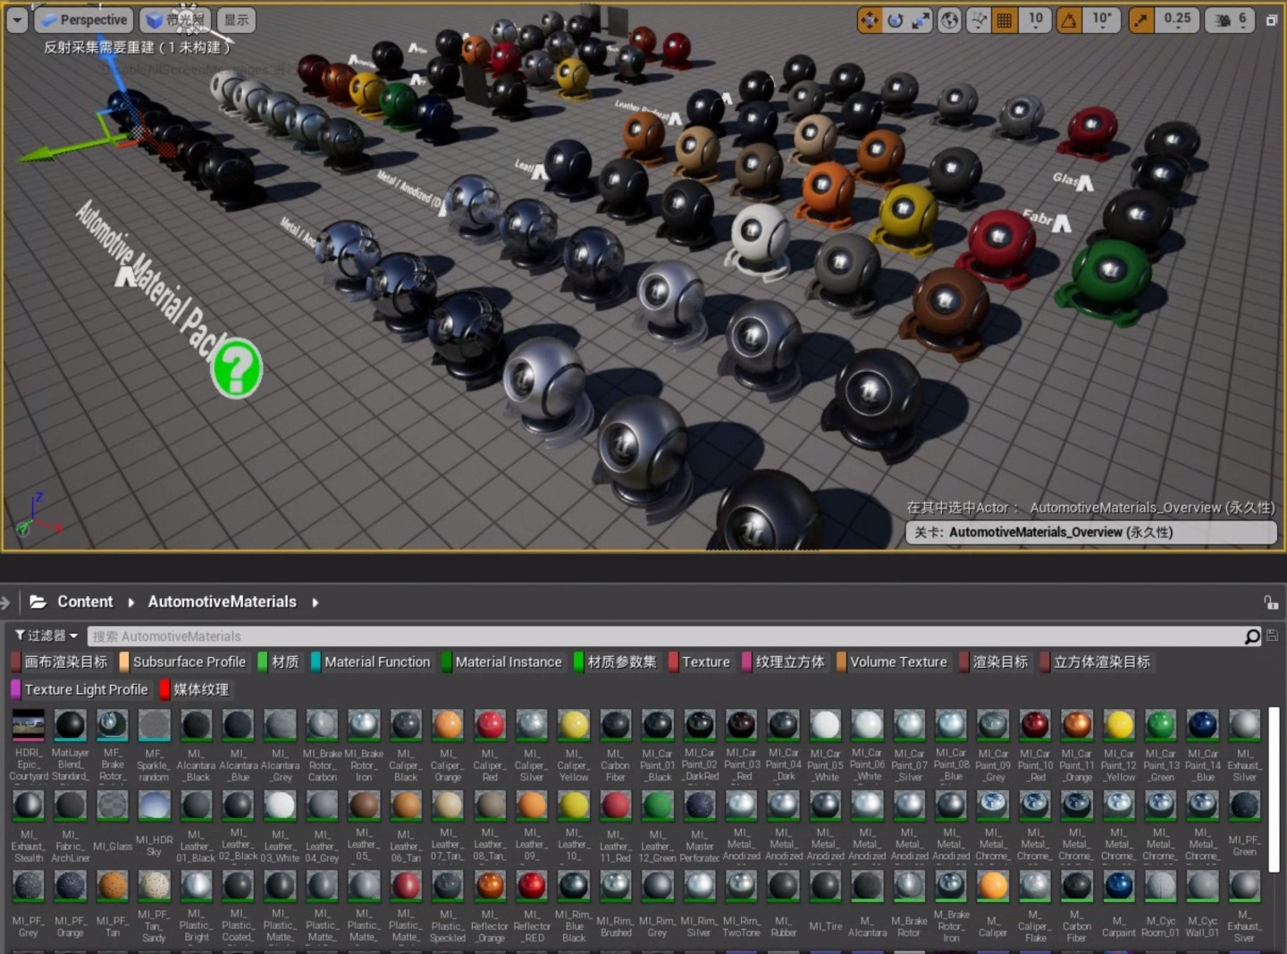Select MI_Car_Paint_13_Green asset thumbnail
The height and width of the screenshot is (954, 1287).
(1160, 725)
